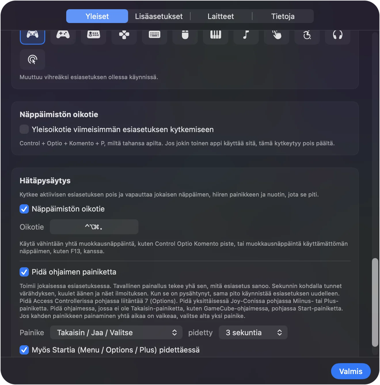The height and width of the screenshot is (385, 380).
Task: Click the pidetty label
Action: pyautogui.click(x=200, y=333)
